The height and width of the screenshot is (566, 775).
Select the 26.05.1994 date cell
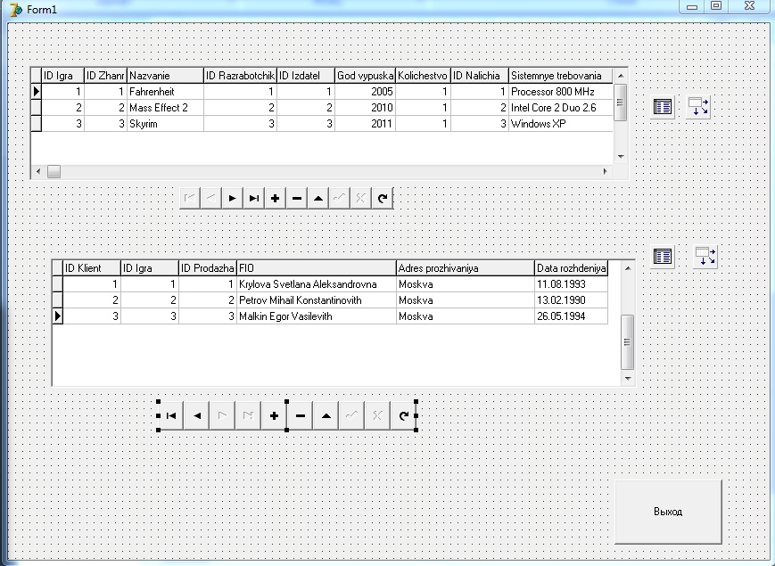571,316
